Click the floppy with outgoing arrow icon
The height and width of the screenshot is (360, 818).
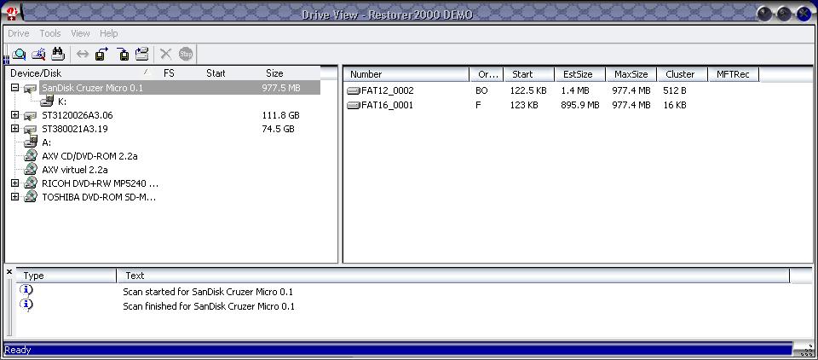101,53
